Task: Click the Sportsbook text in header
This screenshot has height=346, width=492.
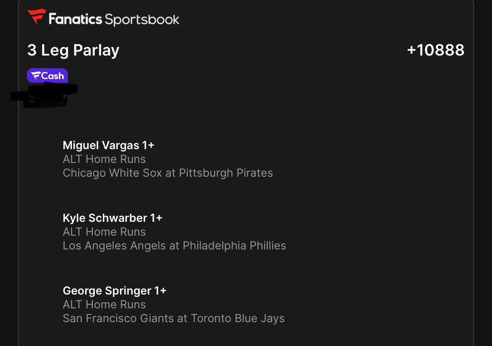Action: pos(142,19)
